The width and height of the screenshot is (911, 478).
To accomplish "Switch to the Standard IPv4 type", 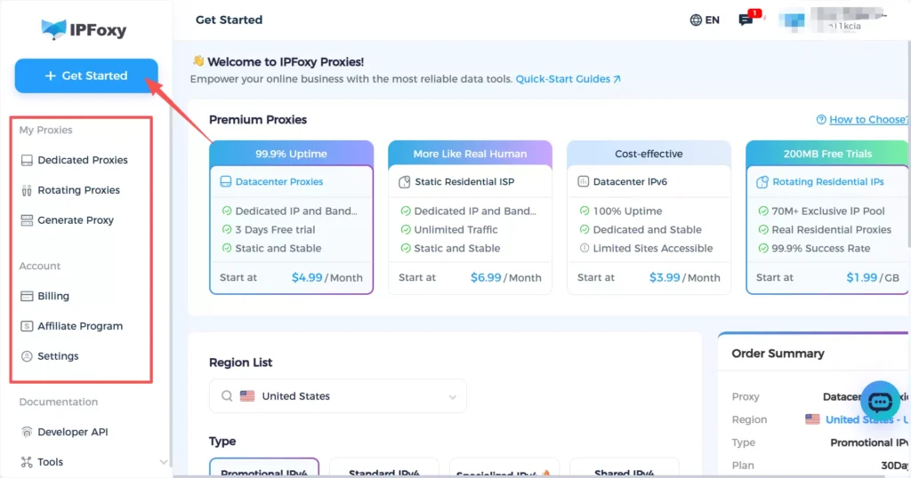I will click(383, 471).
